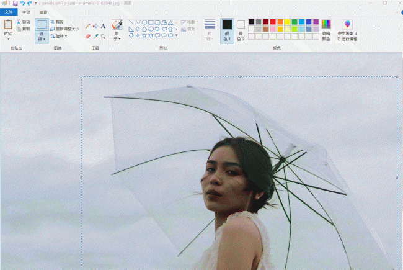
Task: Switch to the Home (主页) tab
Action: tap(26, 12)
